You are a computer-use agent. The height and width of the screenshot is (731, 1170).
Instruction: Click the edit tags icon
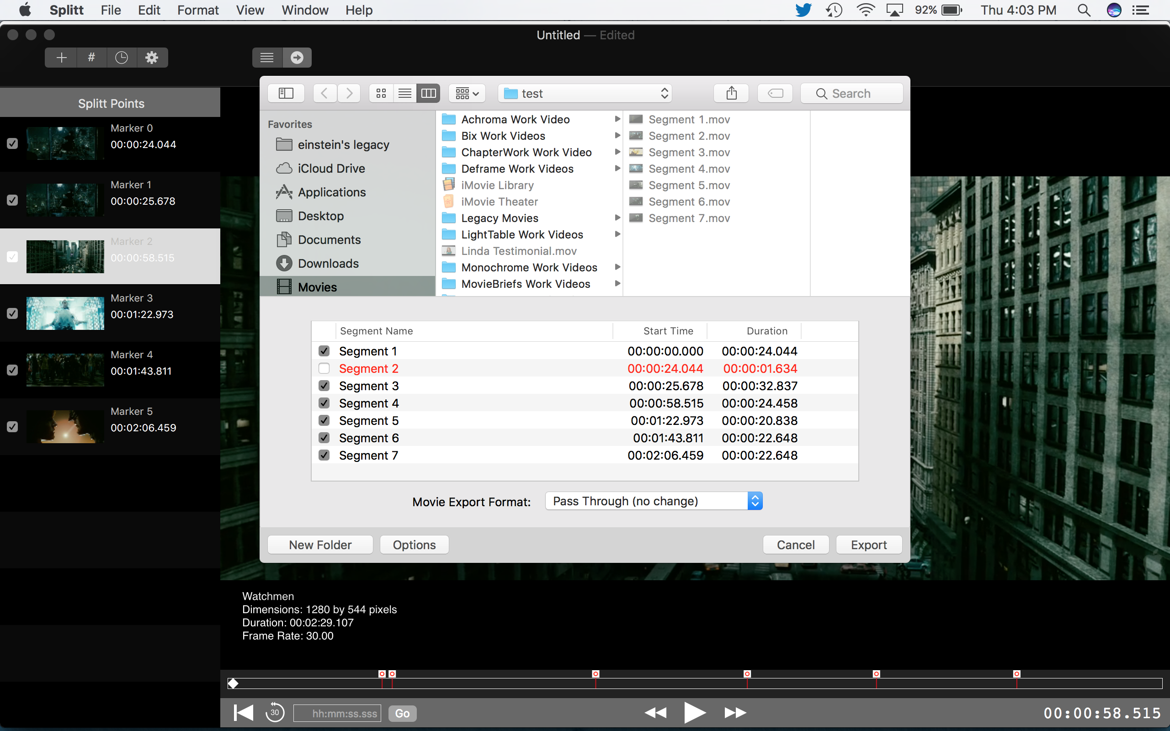(x=775, y=93)
